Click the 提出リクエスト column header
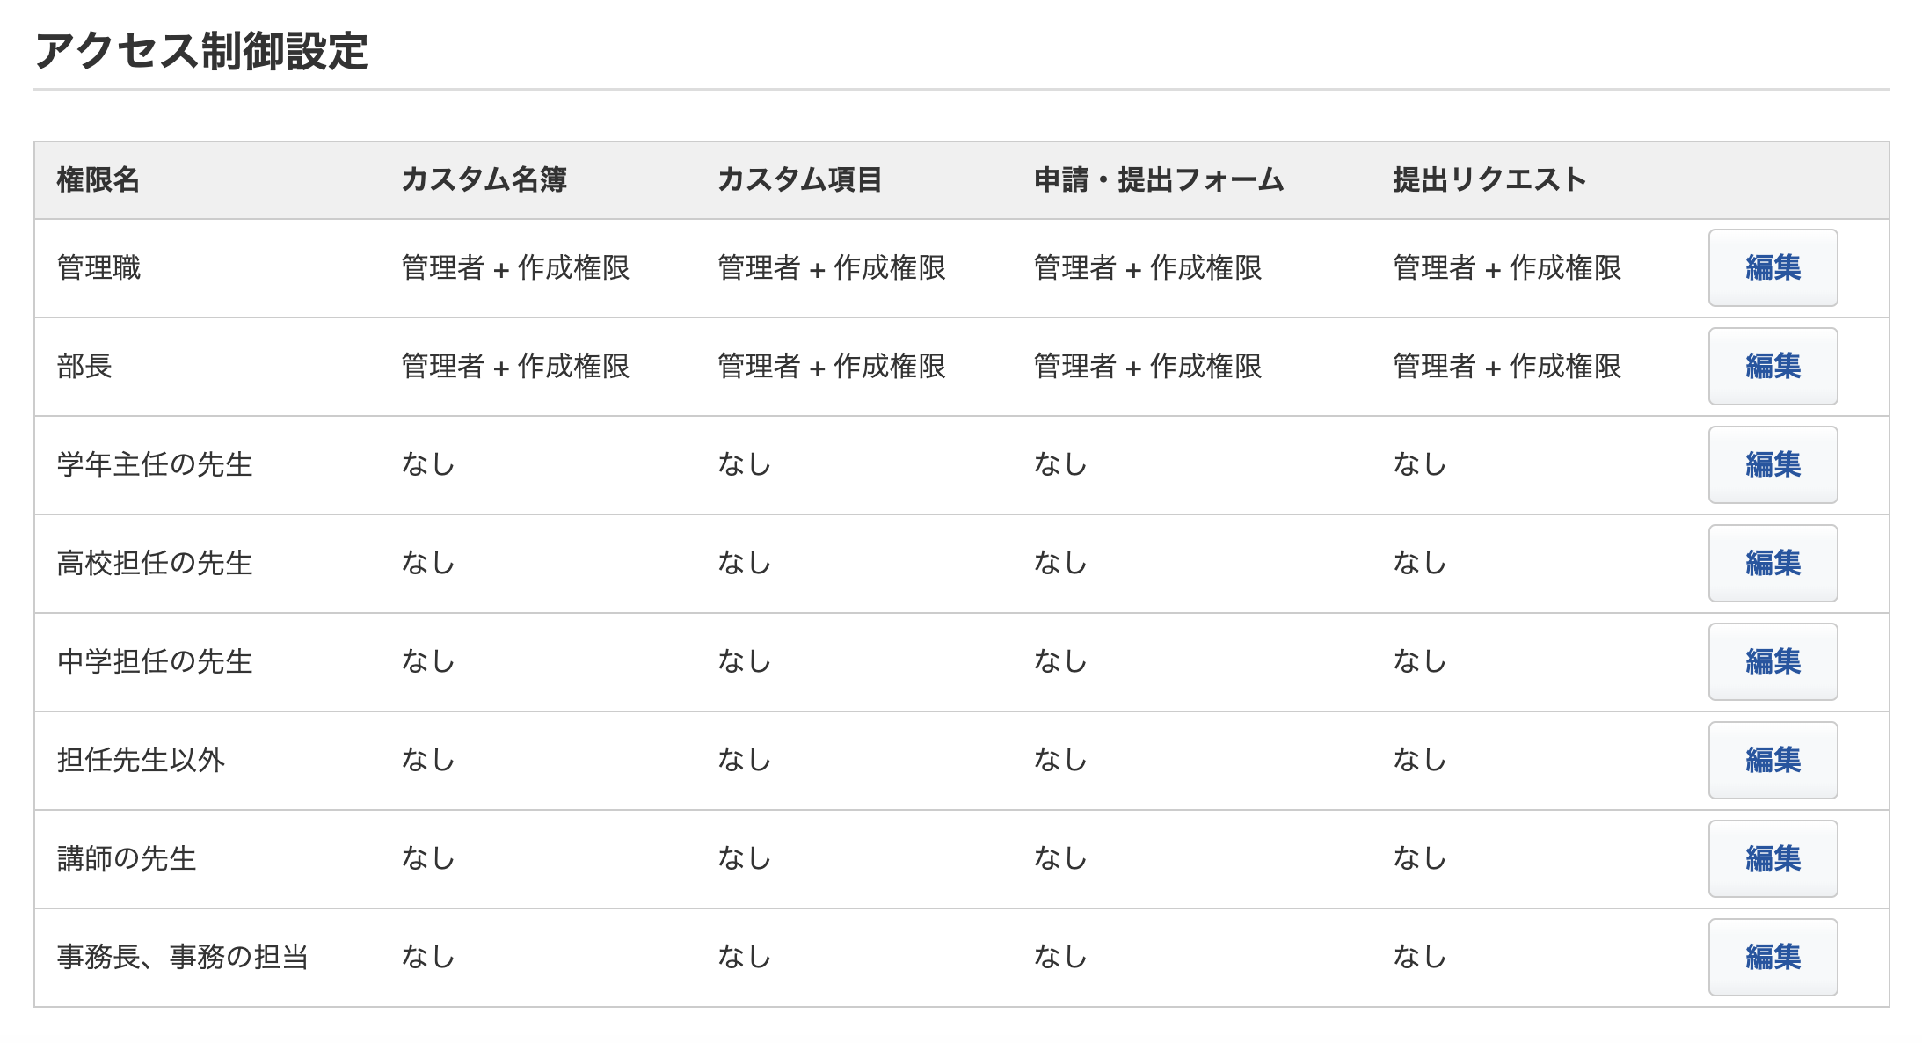1922x1043 pixels. (x=1489, y=180)
